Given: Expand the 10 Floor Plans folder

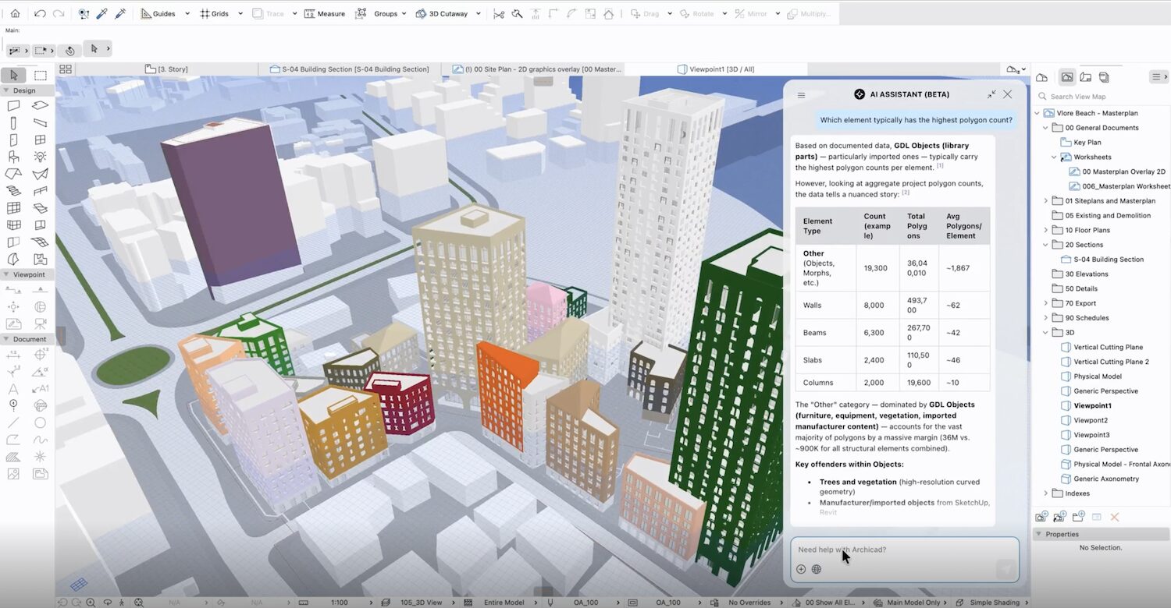Looking at the screenshot, I should [1046, 230].
